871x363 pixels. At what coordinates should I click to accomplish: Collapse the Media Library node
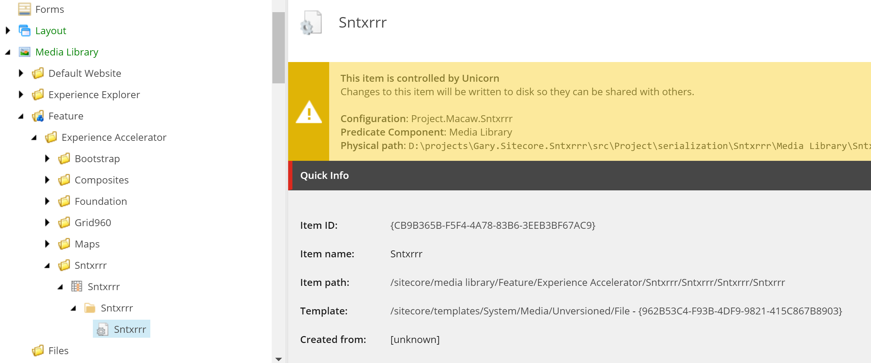click(8, 53)
